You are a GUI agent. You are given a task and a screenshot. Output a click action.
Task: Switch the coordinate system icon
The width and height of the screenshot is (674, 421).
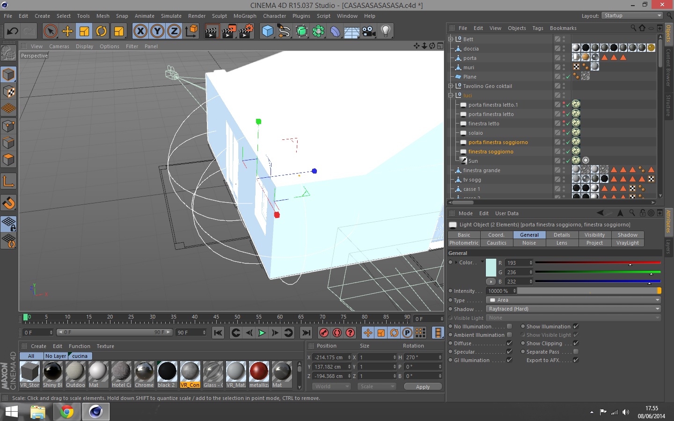point(191,31)
